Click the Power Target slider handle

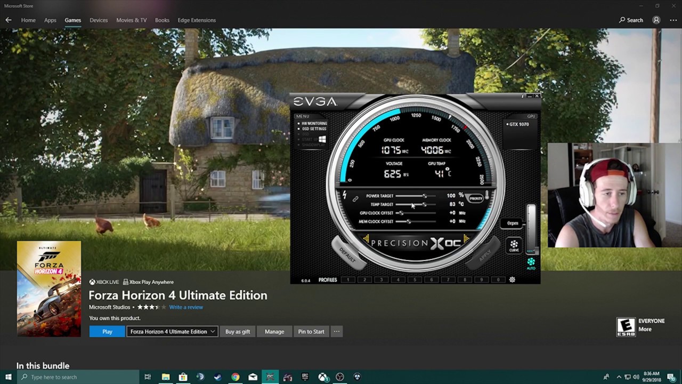[x=425, y=196]
